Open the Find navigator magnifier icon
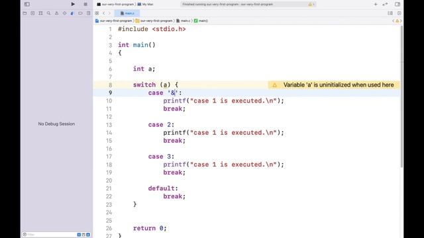Screen dimensions: 424x238 pos(48,13)
